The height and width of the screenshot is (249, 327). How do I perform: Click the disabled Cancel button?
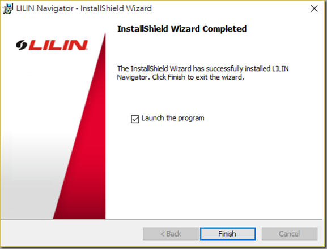(290, 234)
